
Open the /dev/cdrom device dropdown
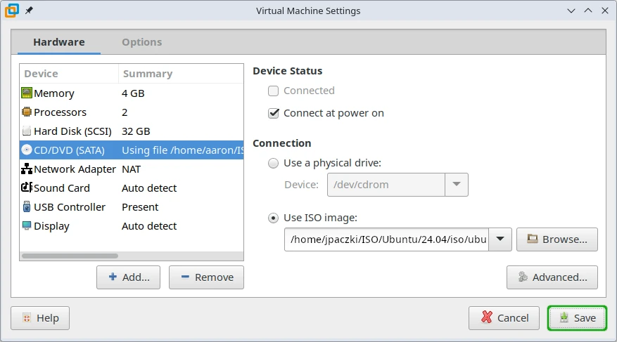pos(457,185)
